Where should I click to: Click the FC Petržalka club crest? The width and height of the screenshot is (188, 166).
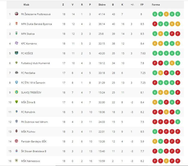click(x=17, y=72)
